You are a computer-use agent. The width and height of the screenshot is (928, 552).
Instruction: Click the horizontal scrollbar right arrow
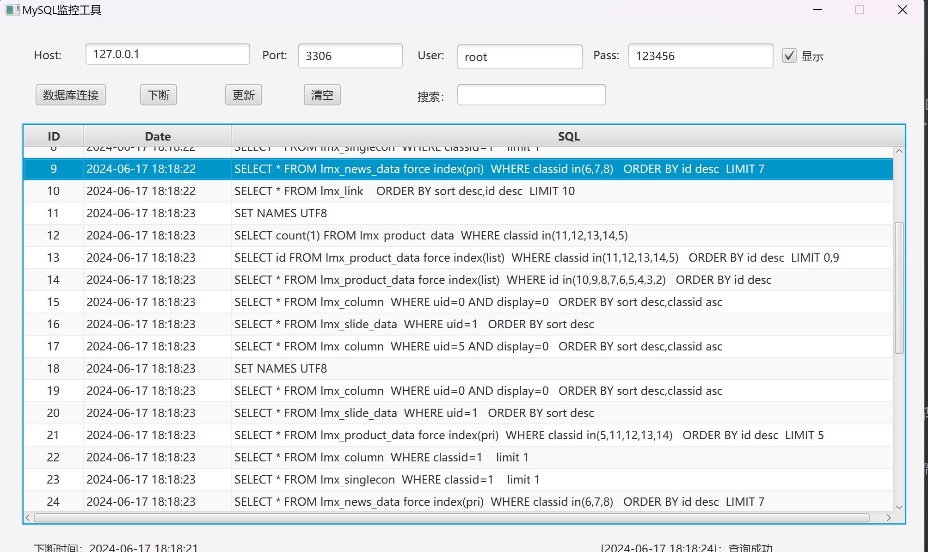point(889,518)
